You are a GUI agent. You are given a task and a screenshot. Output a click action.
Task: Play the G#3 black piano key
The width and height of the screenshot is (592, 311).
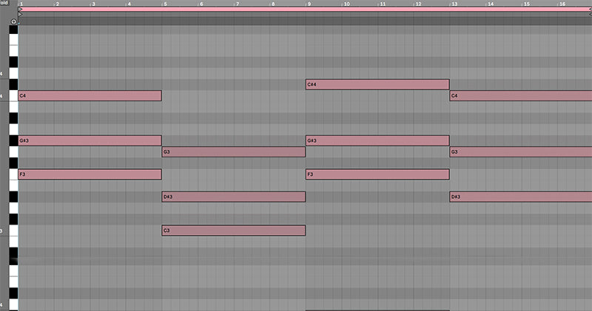pos(13,140)
